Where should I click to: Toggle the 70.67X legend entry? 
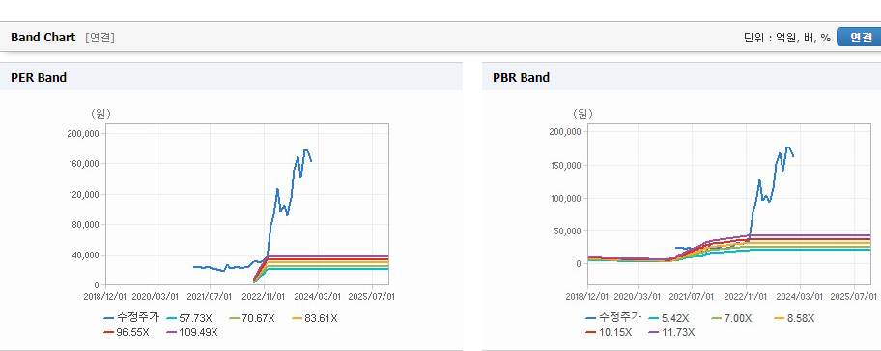click(x=252, y=318)
